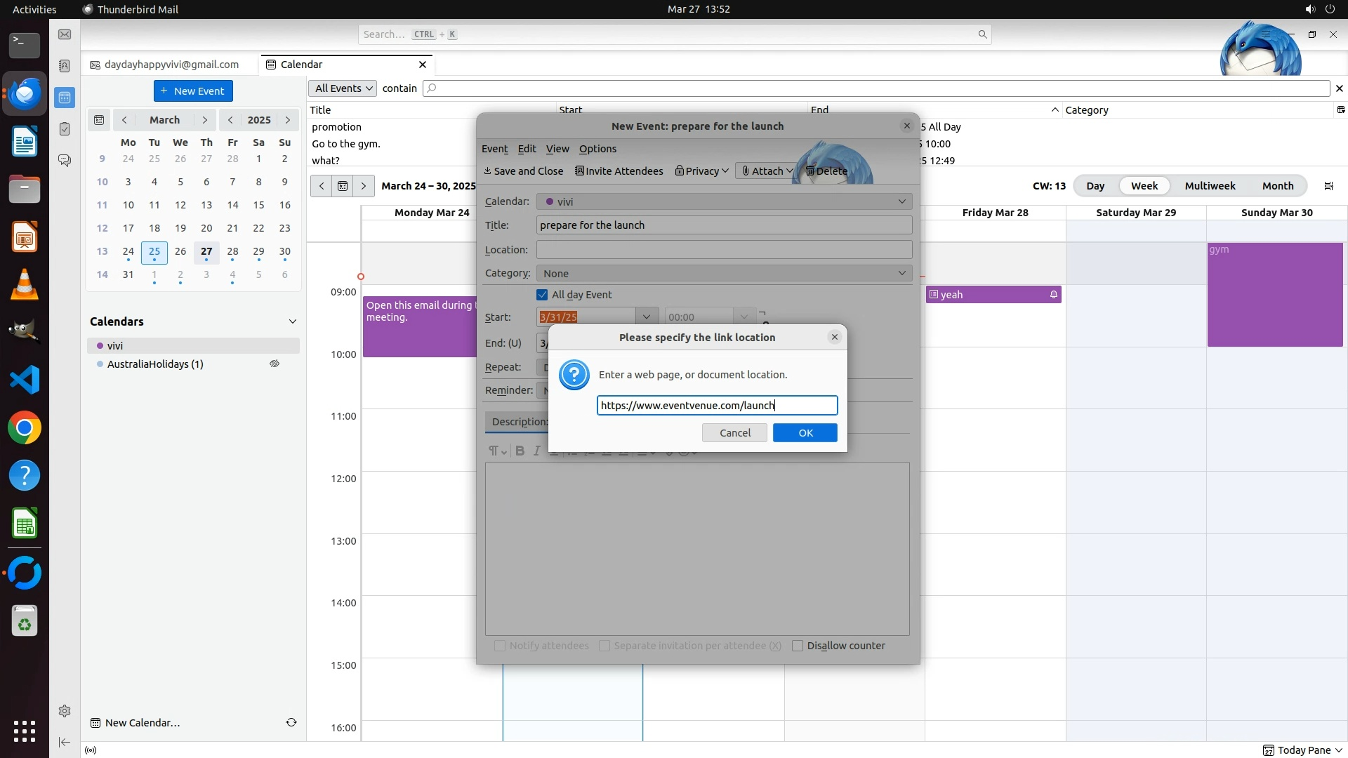The height and width of the screenshot is (758, 1348).
Task: Click the calendar sync refresh icon
Action: (291, 722)
